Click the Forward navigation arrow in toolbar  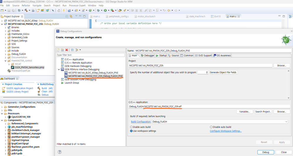coord(176,11)
